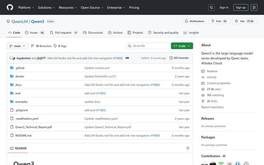Viewport: 264px width, 165px height.
Task: Open the examples folder
Action: [x=21, y=102]
